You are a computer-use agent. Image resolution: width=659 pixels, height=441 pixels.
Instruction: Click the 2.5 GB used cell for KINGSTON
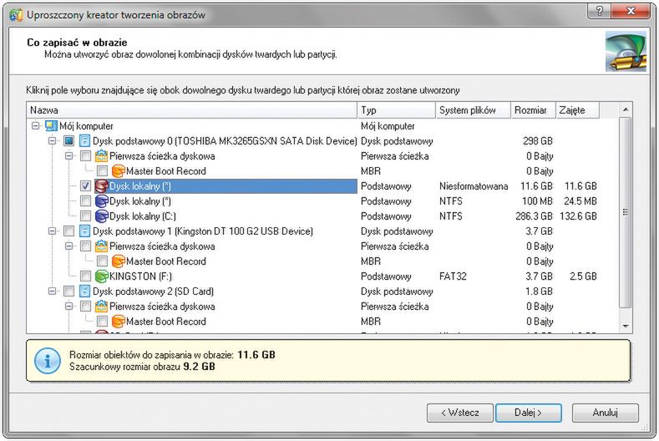tap(583, 276)
